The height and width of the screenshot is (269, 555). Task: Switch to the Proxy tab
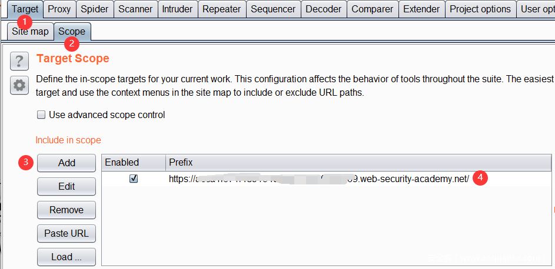point(59,9)
